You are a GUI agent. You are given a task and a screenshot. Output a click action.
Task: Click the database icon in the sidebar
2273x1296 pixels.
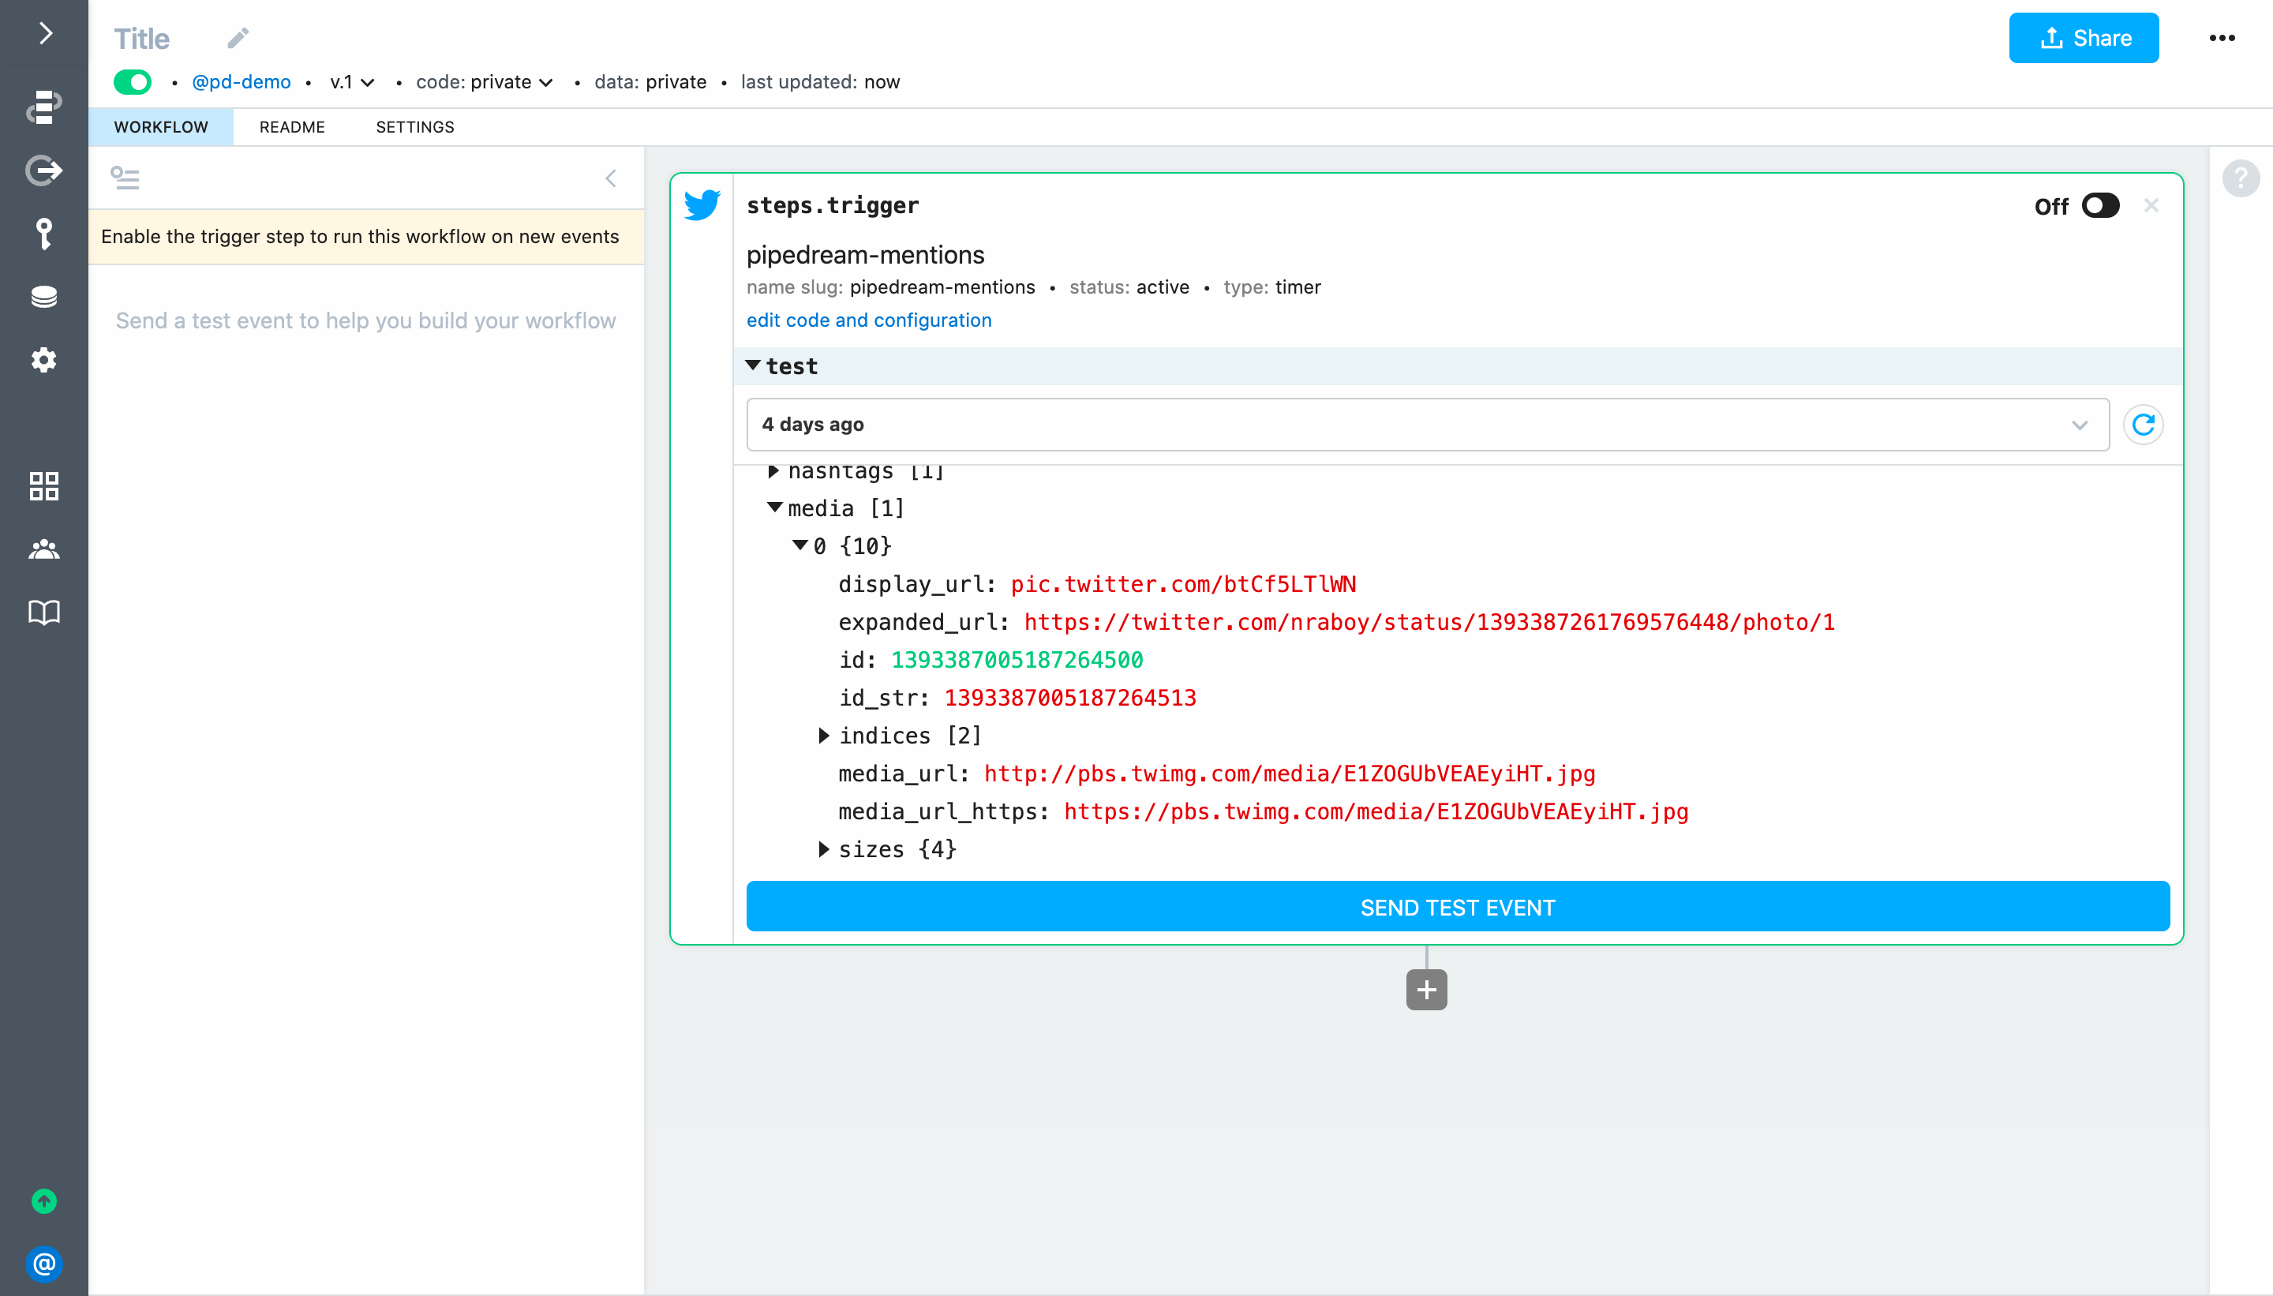pos(43,297)
